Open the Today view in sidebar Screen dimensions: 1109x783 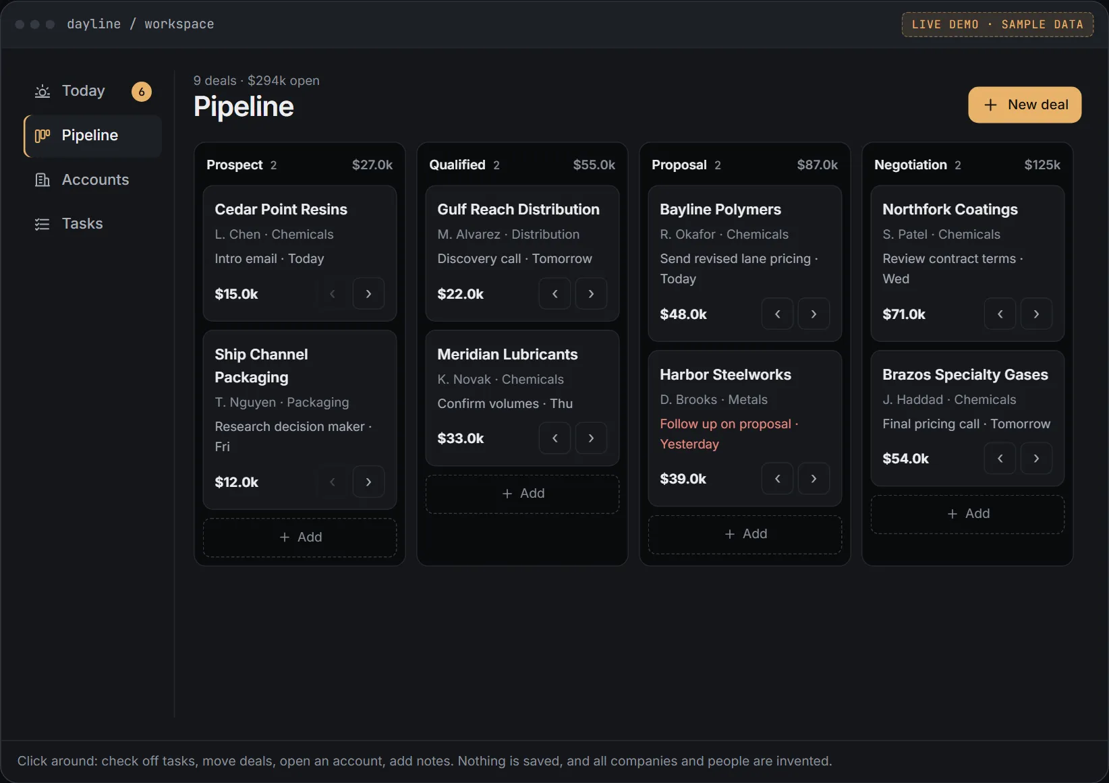93,91
